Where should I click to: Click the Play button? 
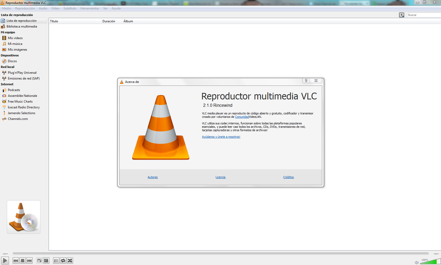coord(5,261)
